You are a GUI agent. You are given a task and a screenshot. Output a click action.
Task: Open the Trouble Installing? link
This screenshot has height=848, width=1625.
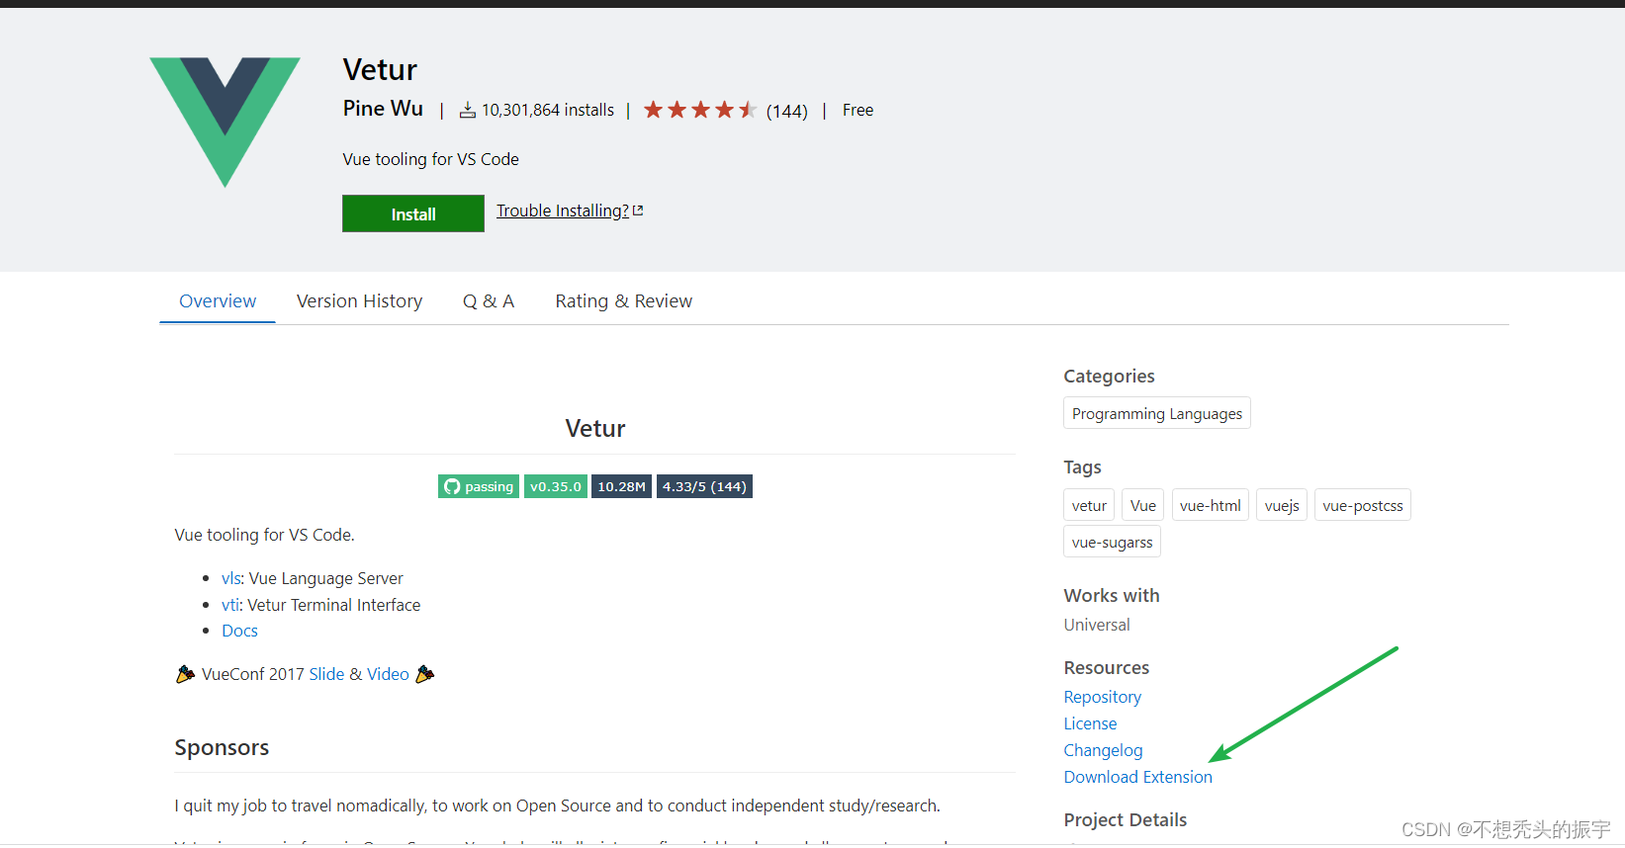click(563, 211)
